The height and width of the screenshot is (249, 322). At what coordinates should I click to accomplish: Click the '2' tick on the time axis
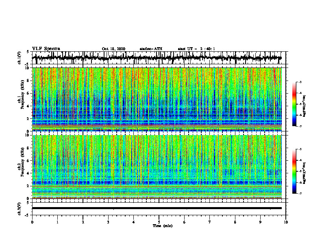point(83,222)
